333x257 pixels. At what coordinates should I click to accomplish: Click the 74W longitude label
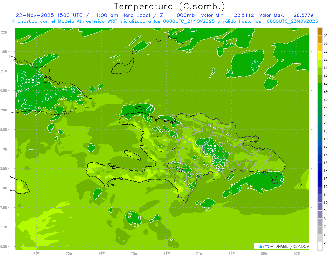tap(102, 253)
